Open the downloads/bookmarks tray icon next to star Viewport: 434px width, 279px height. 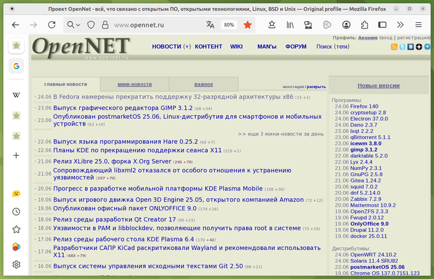[272, 25]
